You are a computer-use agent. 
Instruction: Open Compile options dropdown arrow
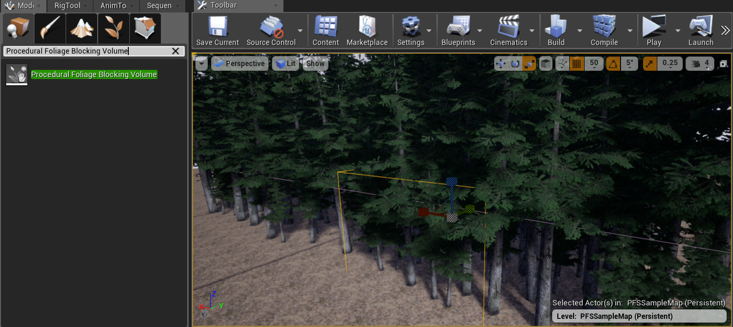point(630,31)
